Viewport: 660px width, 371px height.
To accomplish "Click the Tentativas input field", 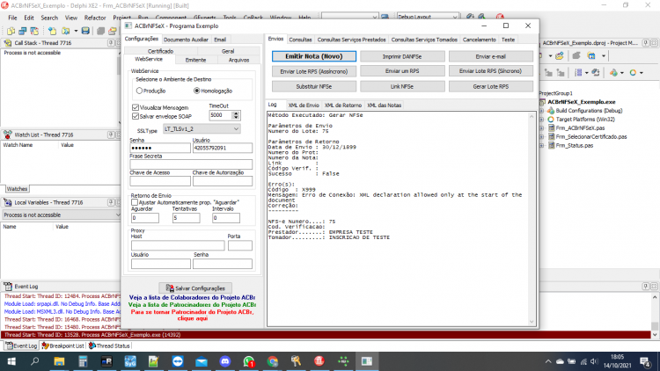I will click(x=186, y=218).
